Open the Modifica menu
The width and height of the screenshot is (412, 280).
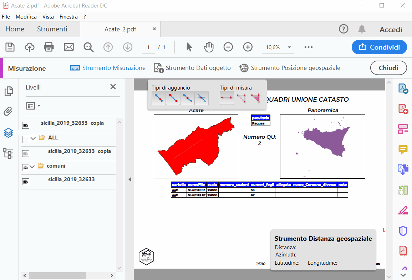25,16
